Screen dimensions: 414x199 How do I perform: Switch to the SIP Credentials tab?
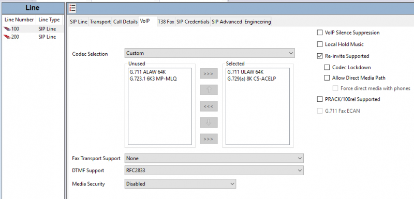pos(193,22)
